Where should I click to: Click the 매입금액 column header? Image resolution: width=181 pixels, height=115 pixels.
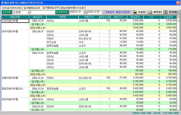tap(135, 17)
